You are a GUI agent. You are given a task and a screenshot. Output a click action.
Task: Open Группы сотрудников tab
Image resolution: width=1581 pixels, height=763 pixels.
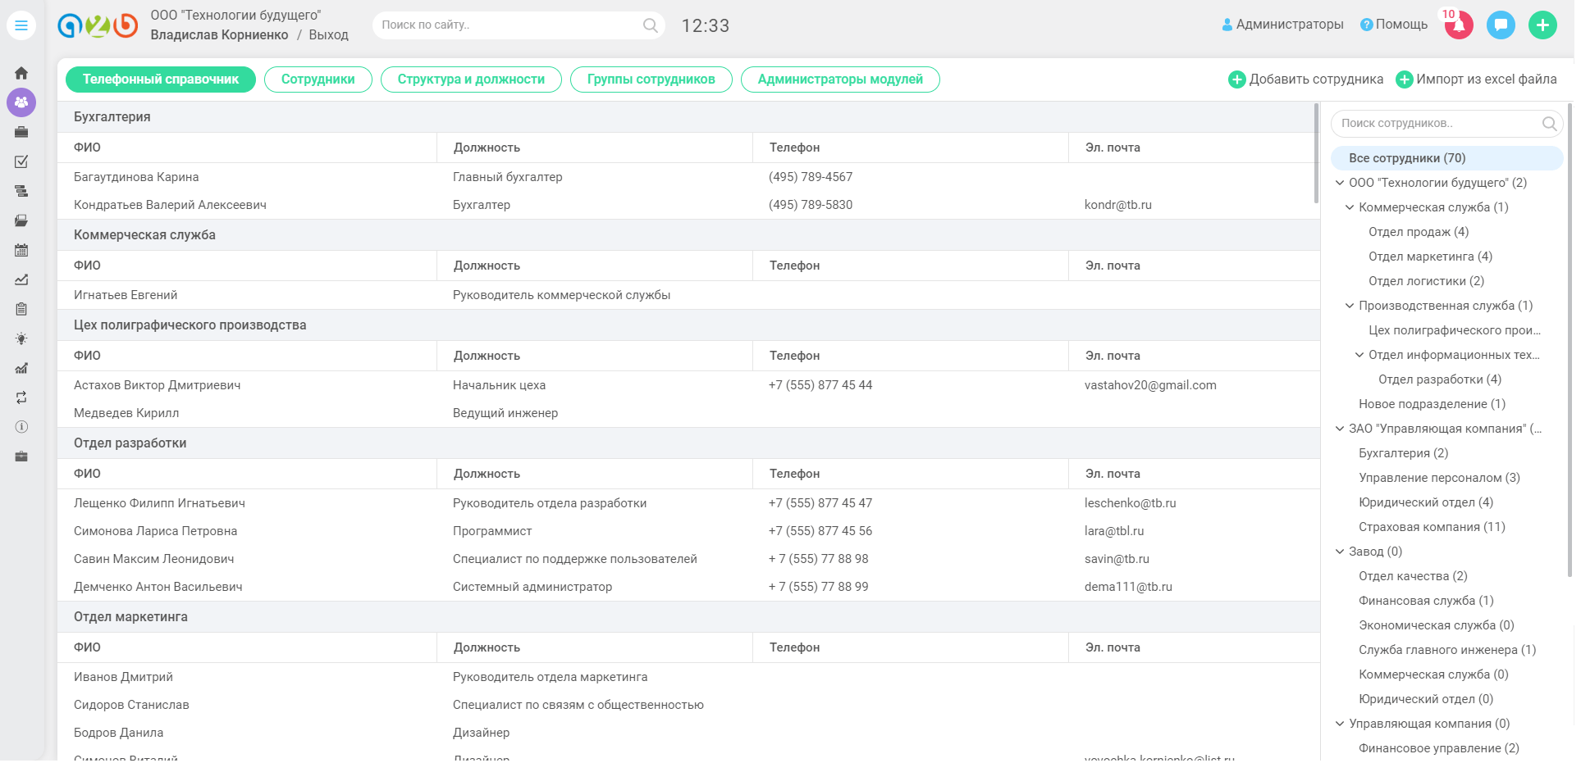(x=651, y=79)
